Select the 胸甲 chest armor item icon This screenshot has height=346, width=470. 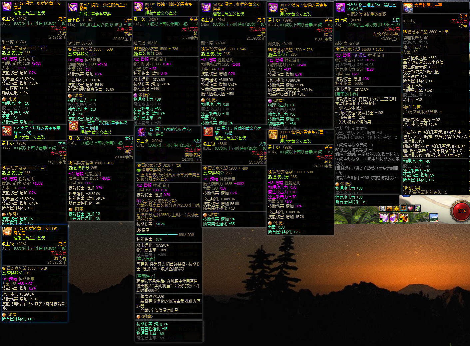(x=206, y=7)
